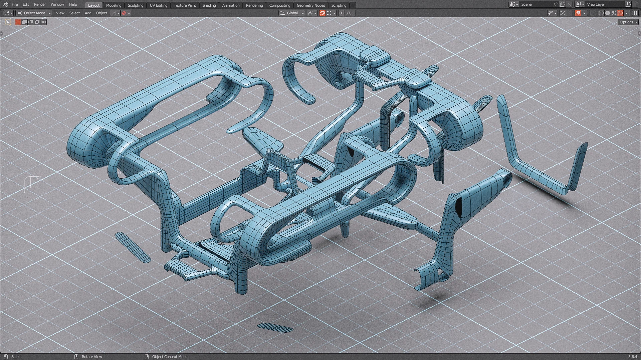Expand the Options dropdown

coord(628,22)
